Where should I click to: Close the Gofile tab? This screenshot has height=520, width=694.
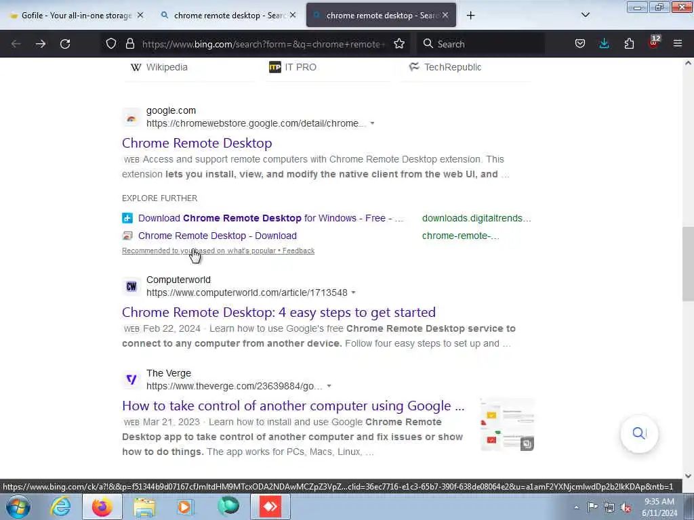coord(140,15)
